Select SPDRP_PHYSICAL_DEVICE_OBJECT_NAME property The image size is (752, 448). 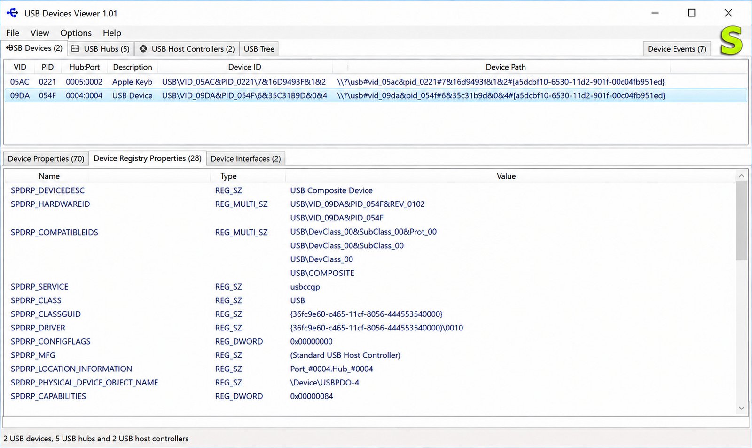pyautogui.click(x=85, y=383)
